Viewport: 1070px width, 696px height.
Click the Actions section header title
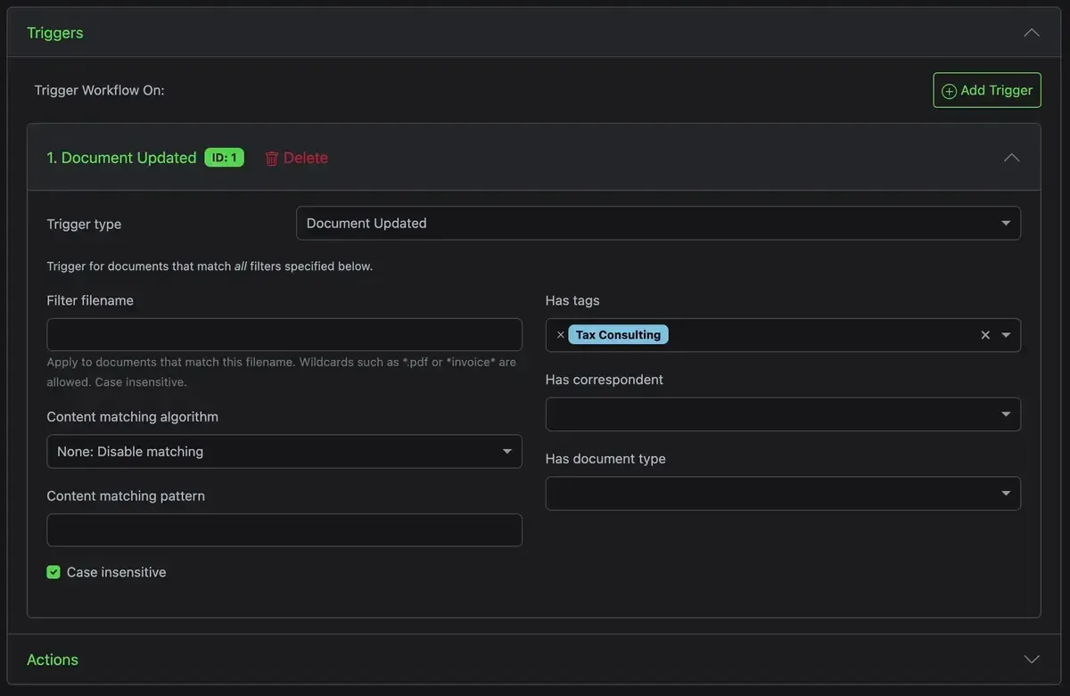(53, 659)
